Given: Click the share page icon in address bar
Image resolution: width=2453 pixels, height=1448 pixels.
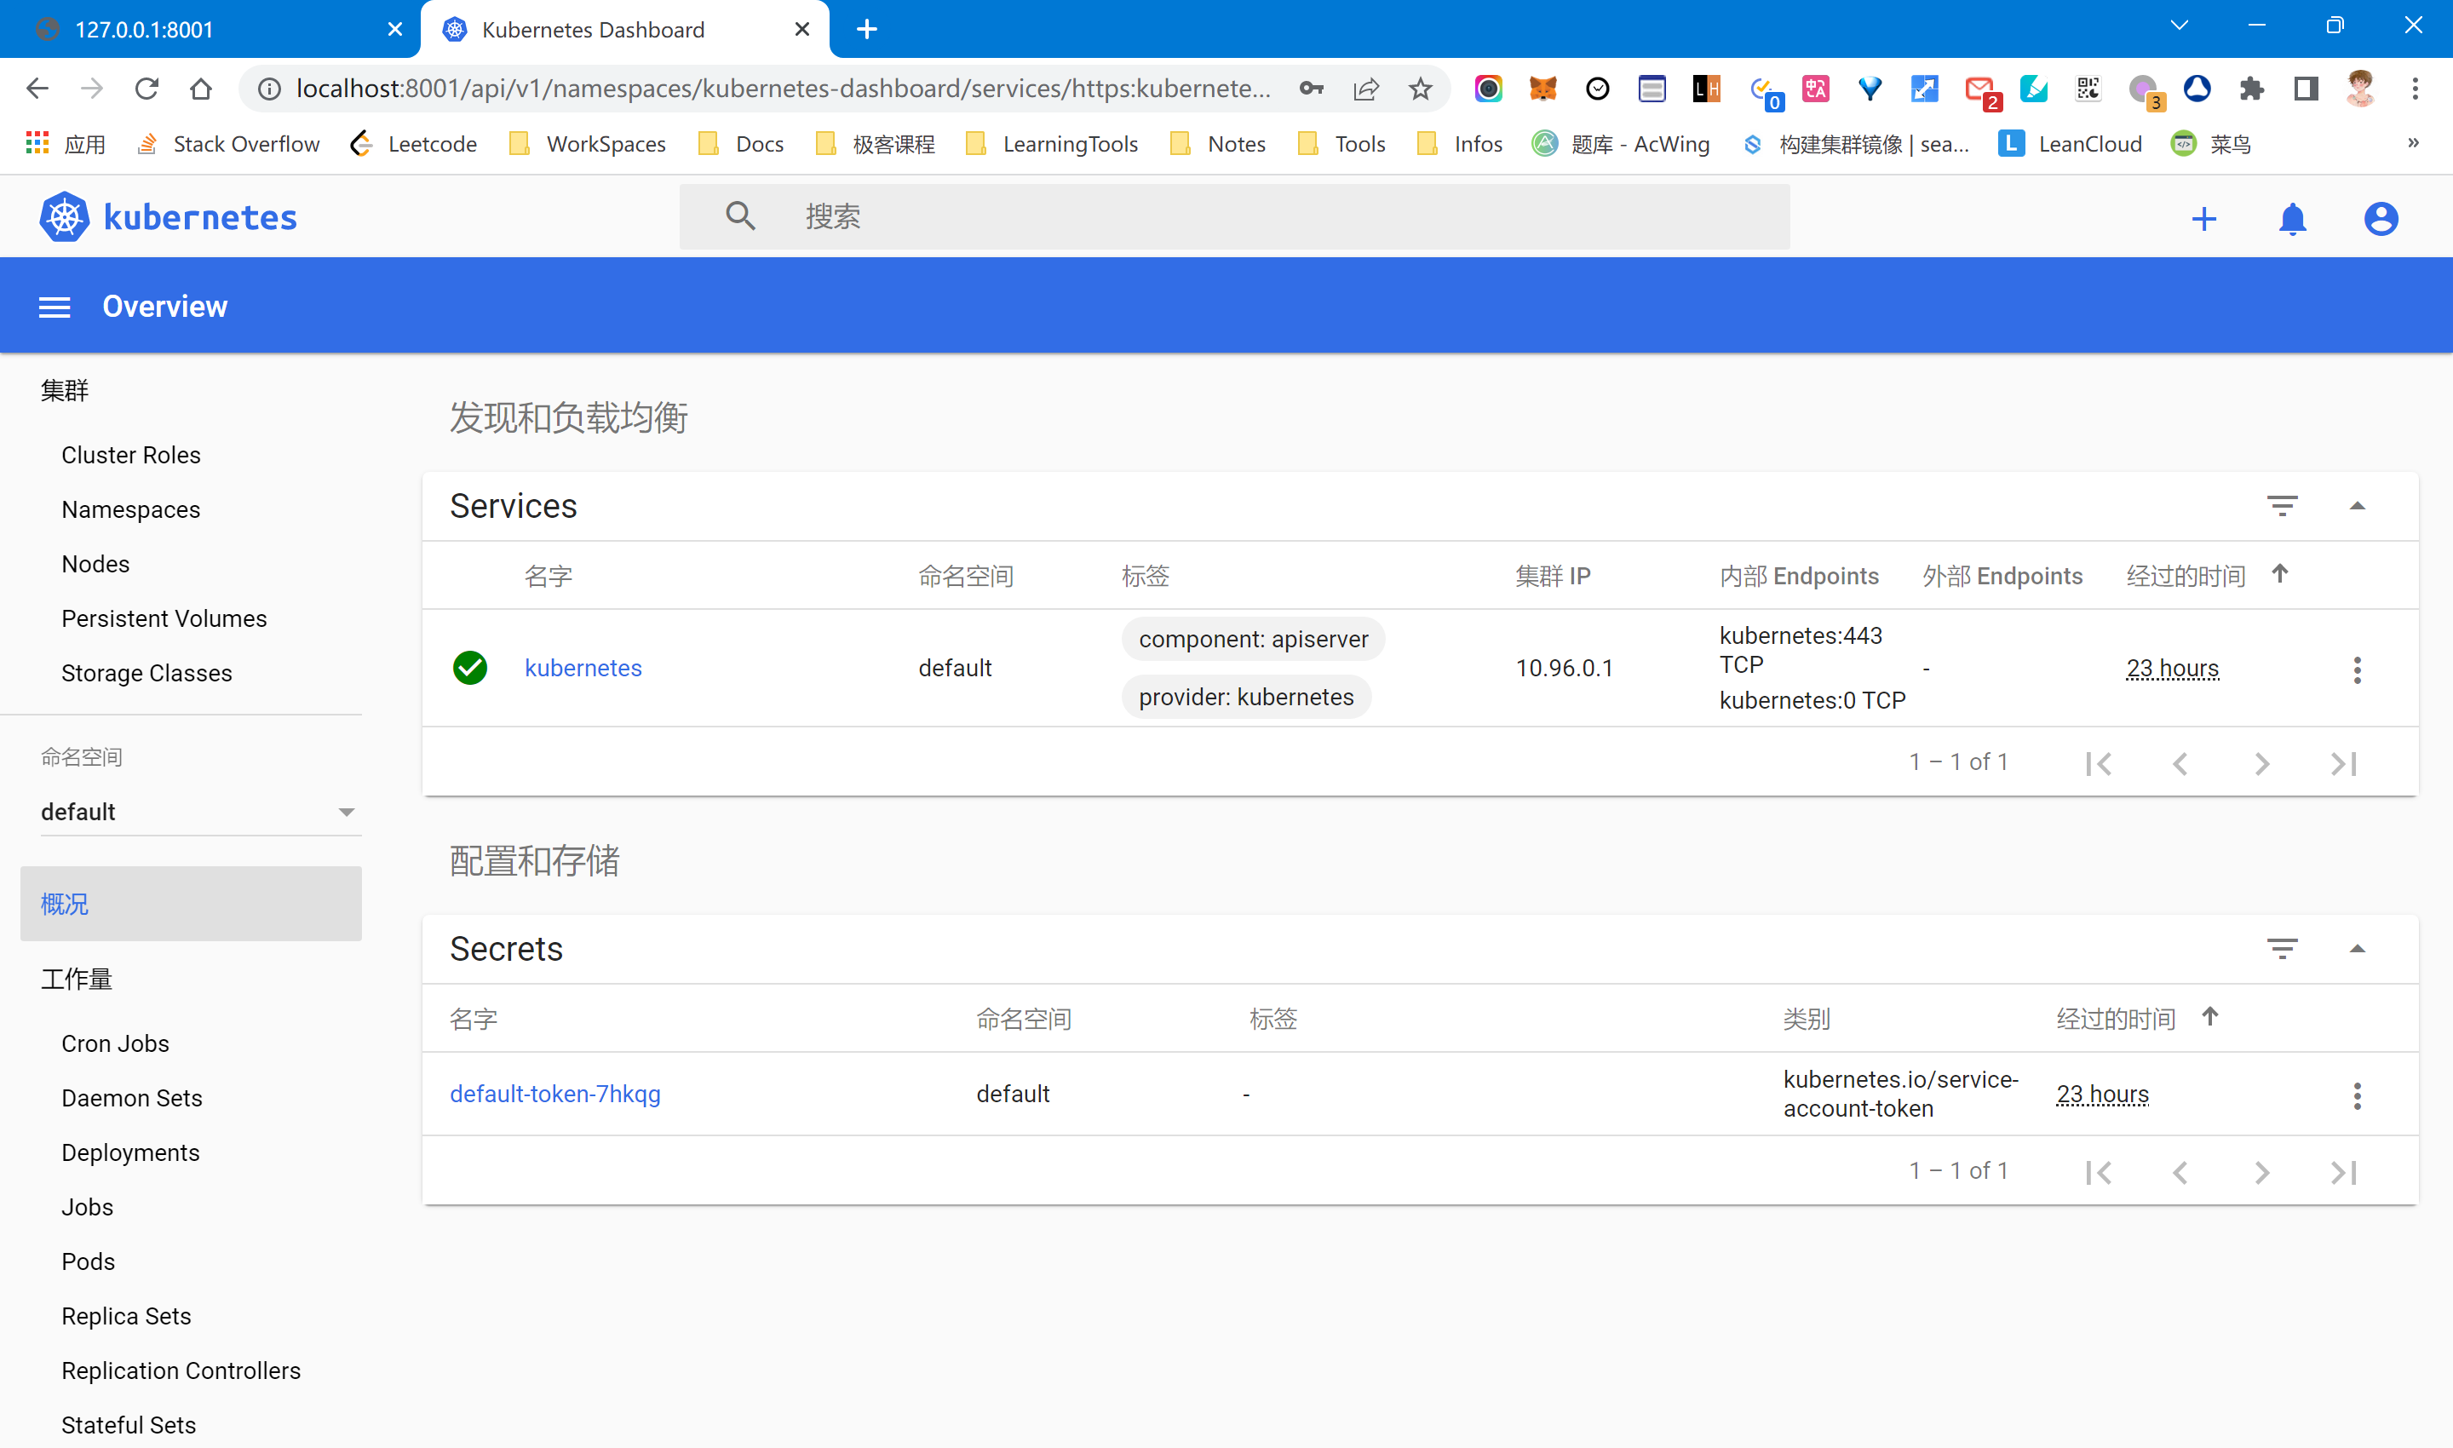Looking at the screenshot, I should point(1366,89).
